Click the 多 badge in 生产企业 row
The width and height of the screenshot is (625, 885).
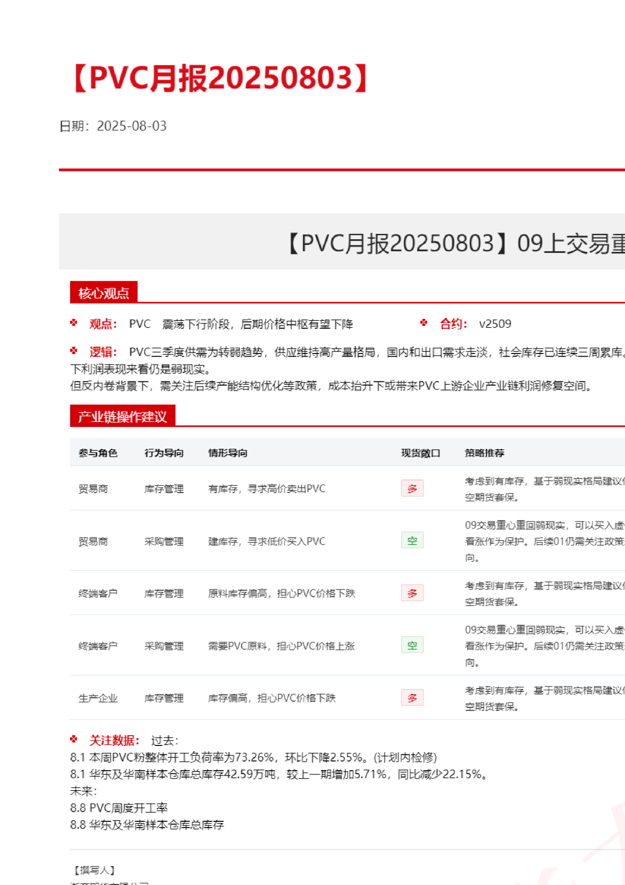pos(412,698)
